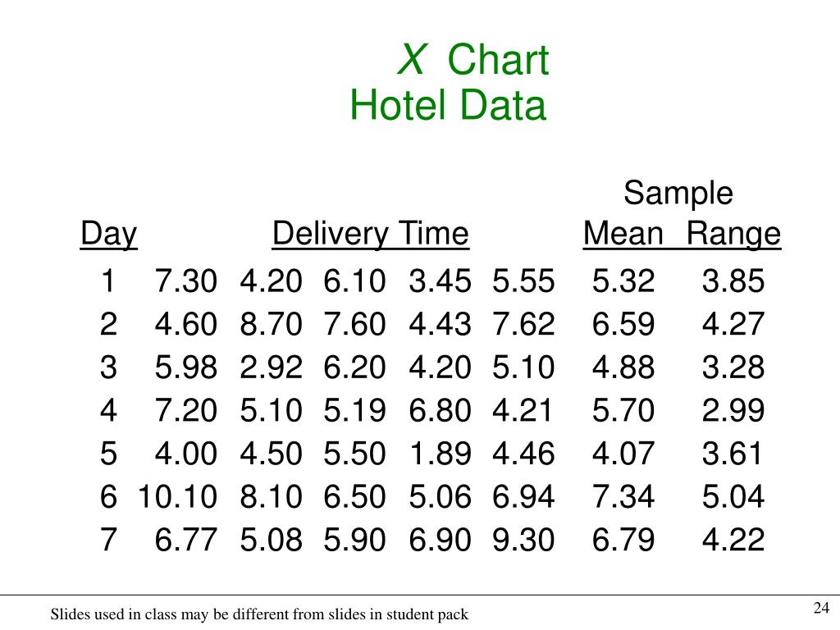This screenshot has height=630, width=840.
Task: Select the 'Hotel Data' heading
Action: pyautogui.click(x=448, y=104)
